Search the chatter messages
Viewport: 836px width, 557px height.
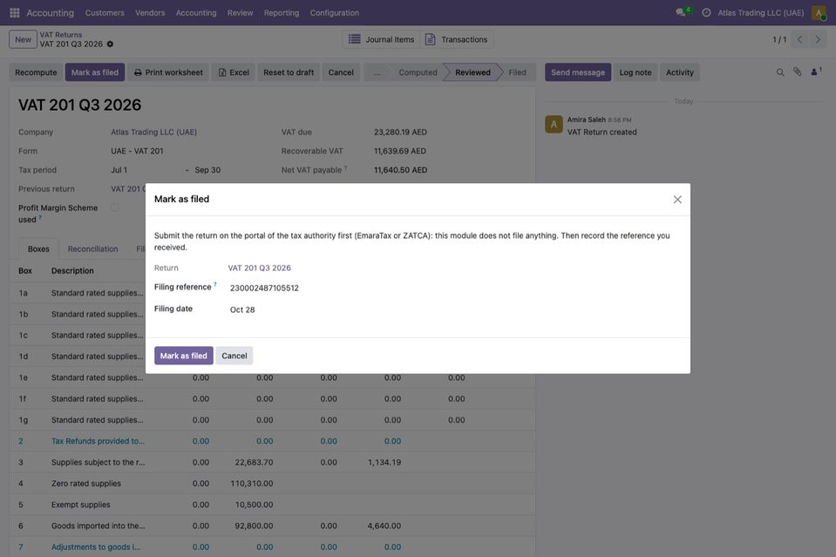780,72
